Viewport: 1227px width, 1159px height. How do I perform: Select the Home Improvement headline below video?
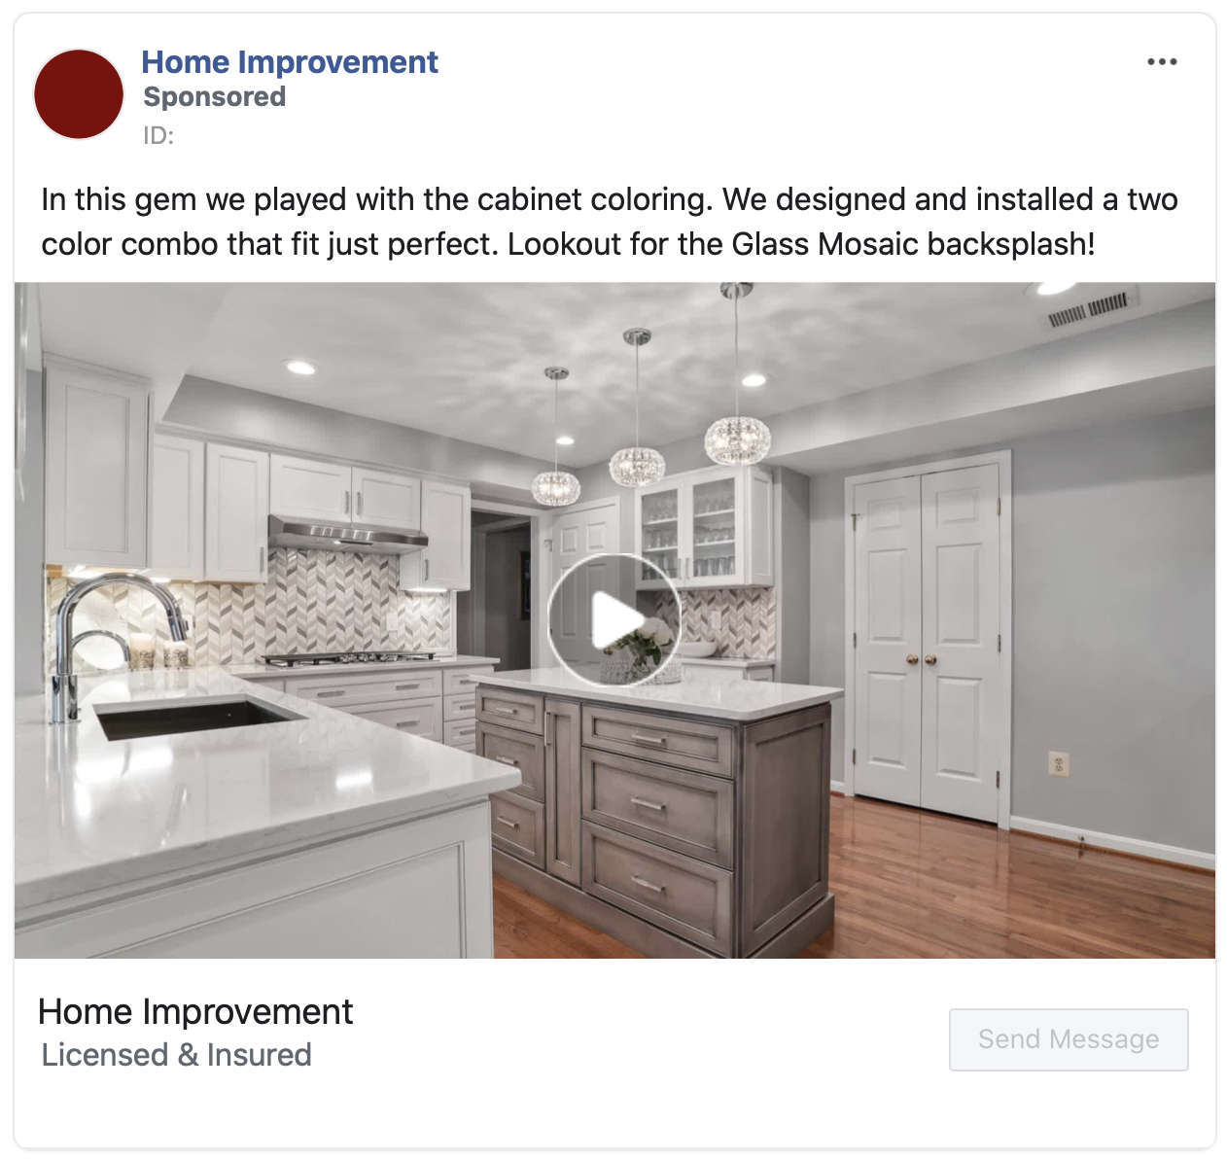pyautogui.click(x=195, y=1011)
